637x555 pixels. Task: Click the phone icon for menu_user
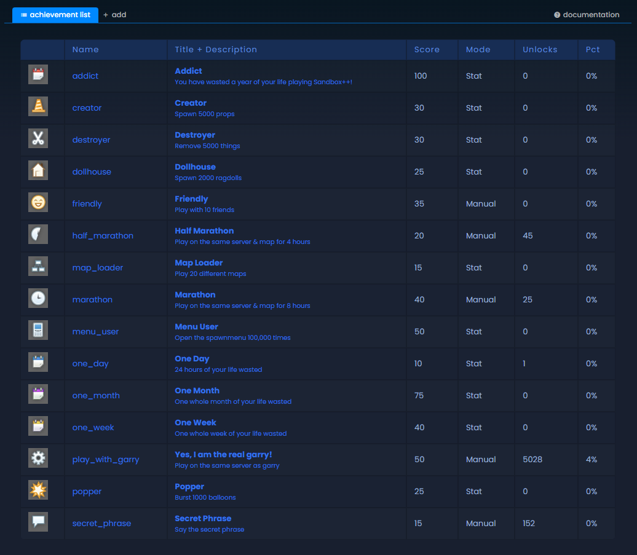[38, 330]
